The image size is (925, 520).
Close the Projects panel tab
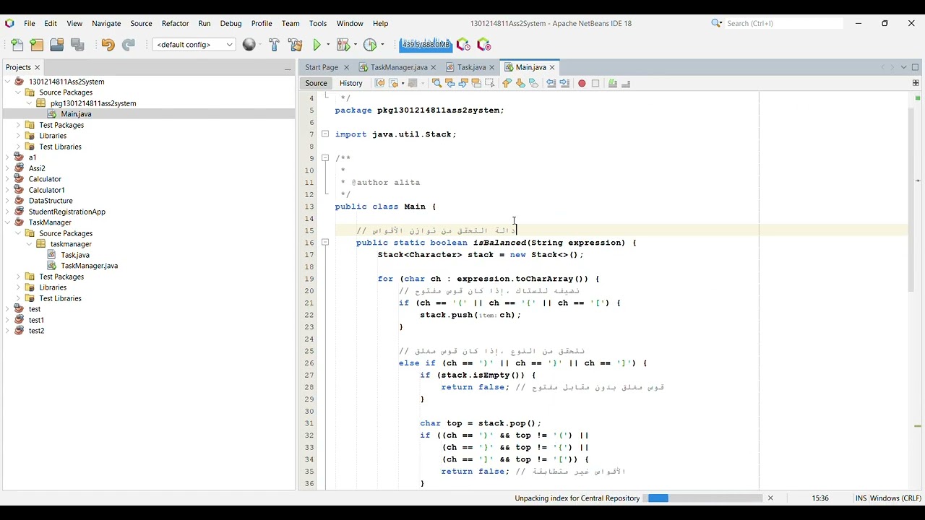(38, 67)
